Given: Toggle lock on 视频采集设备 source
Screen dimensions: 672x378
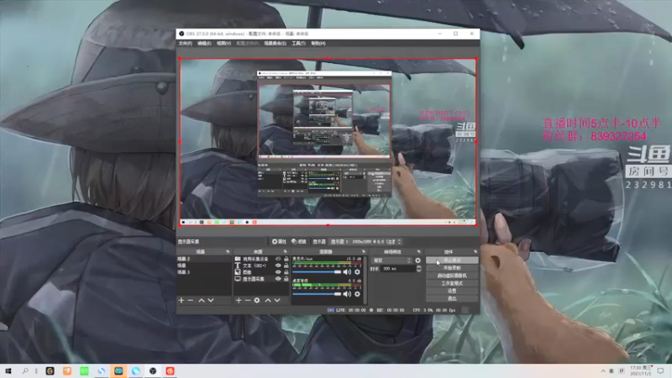Looking at the screenshot, I should click(286, 259).
